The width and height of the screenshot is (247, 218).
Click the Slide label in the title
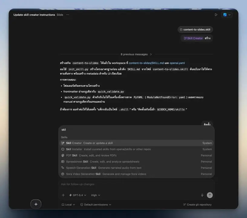[60, 15]
